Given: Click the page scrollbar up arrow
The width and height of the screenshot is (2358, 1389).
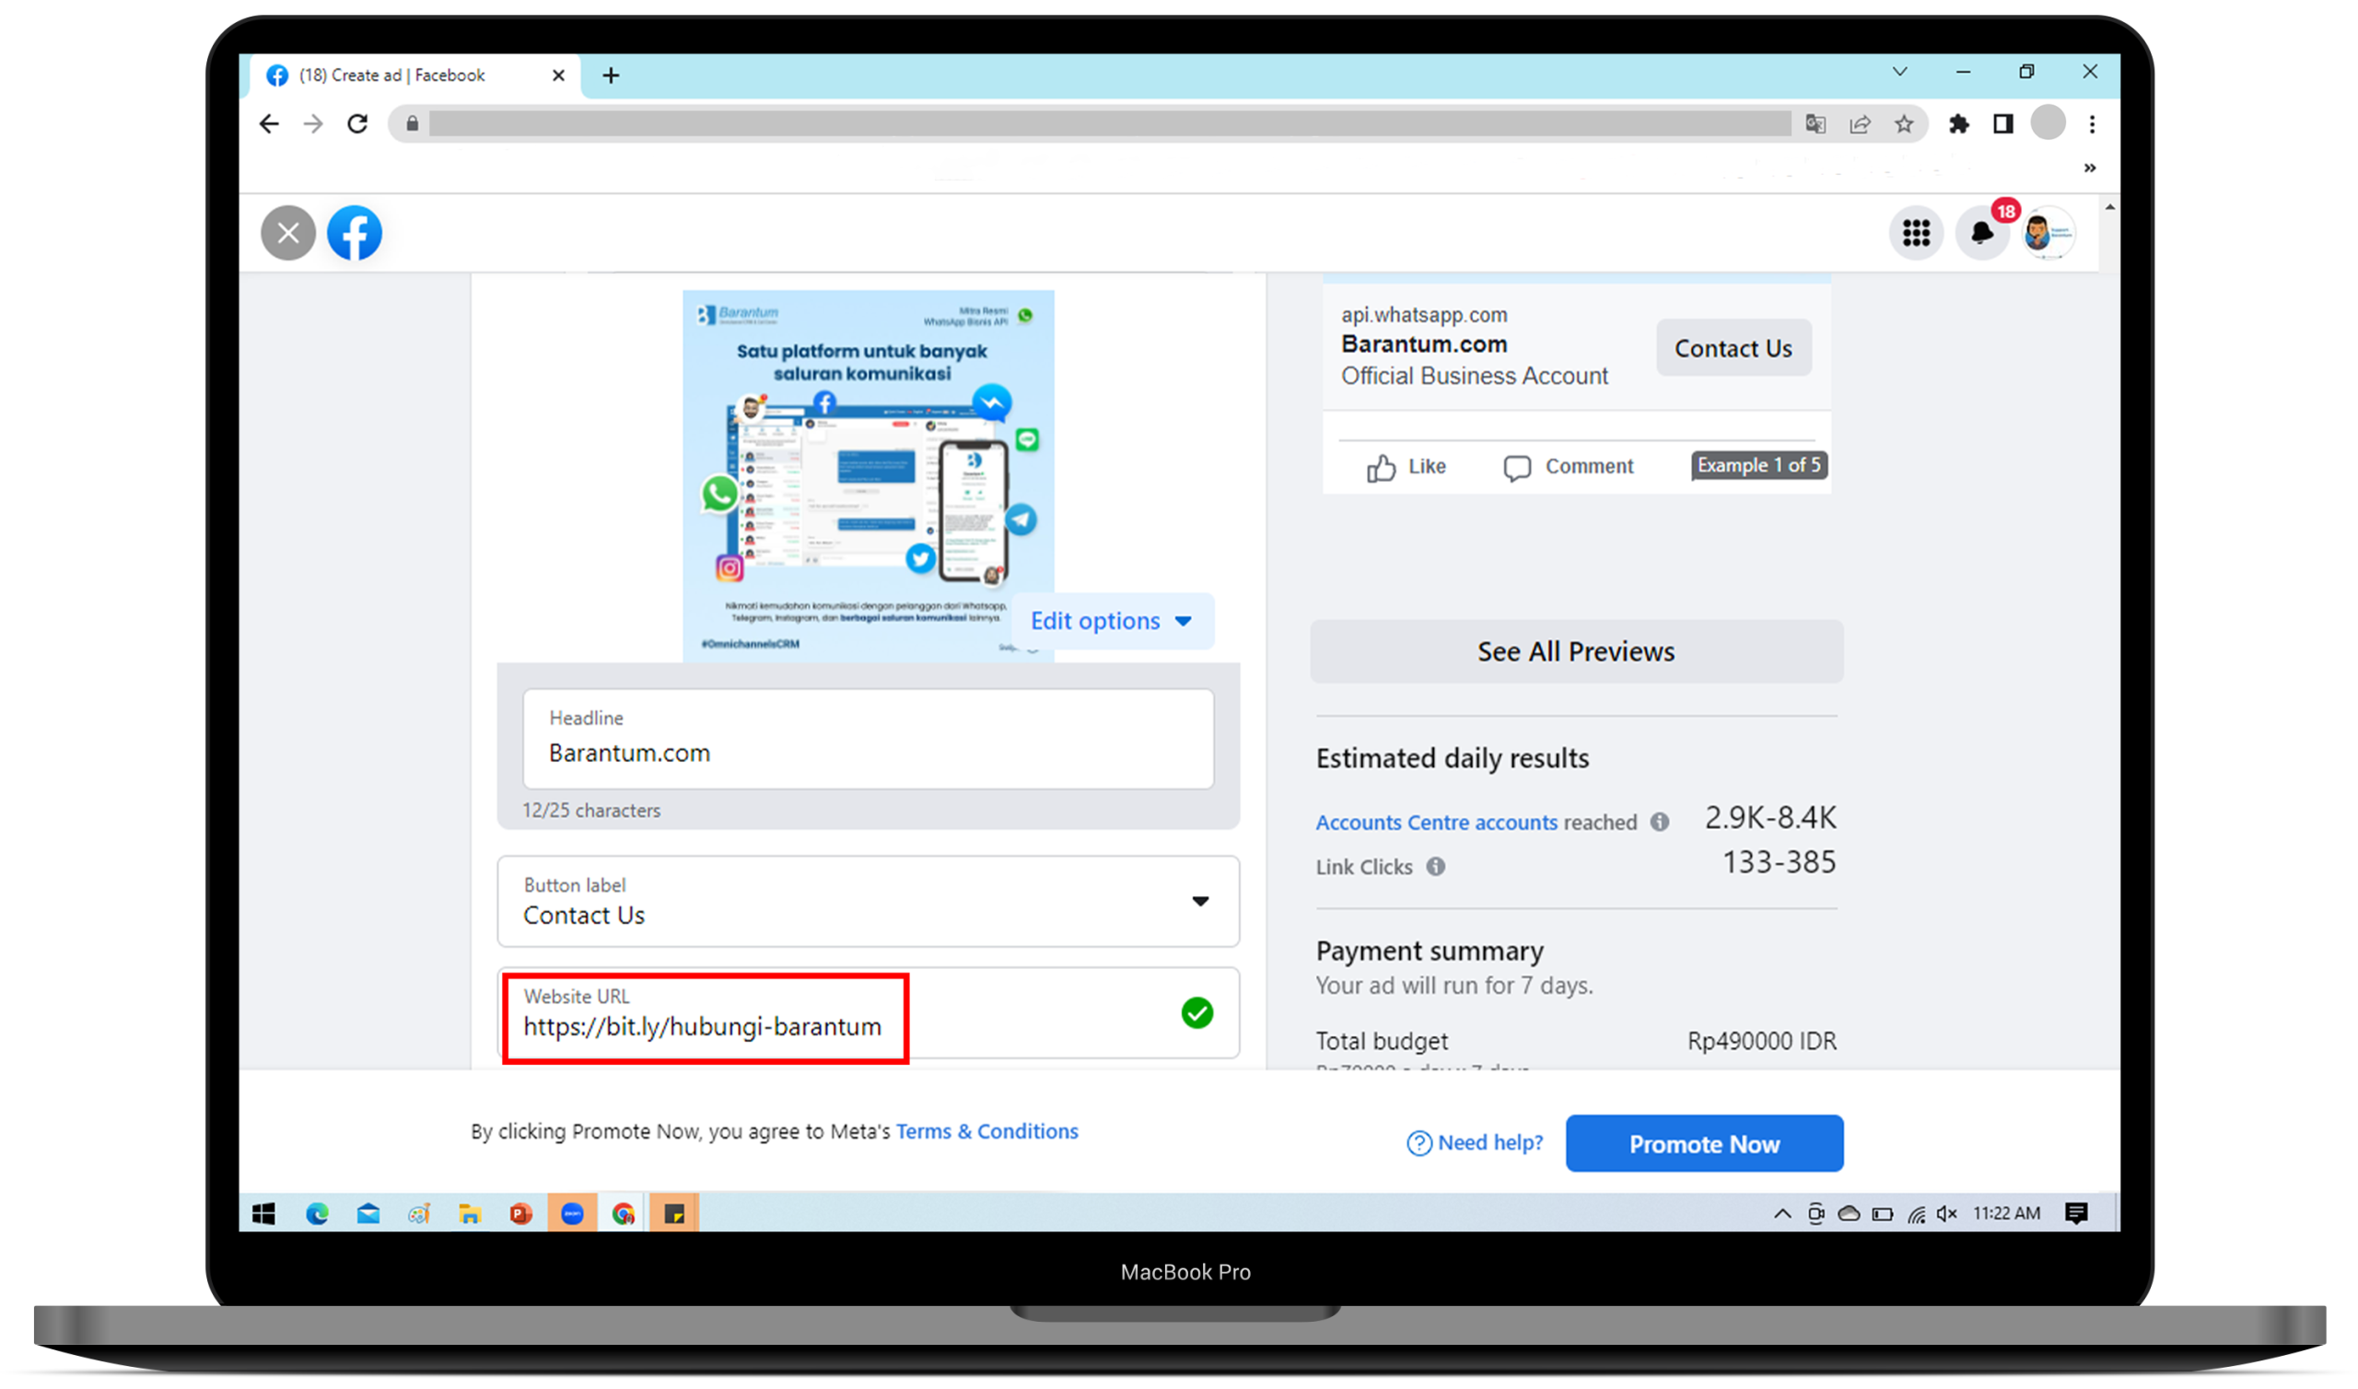Looking at the screenshot, I should pyautogui.click(x=2109, y=207).
